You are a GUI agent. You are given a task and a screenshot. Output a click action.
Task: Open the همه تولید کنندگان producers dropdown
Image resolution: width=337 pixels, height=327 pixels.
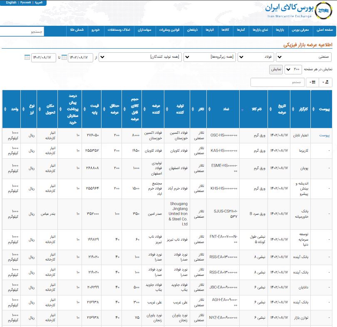click(x=140, y=57)
